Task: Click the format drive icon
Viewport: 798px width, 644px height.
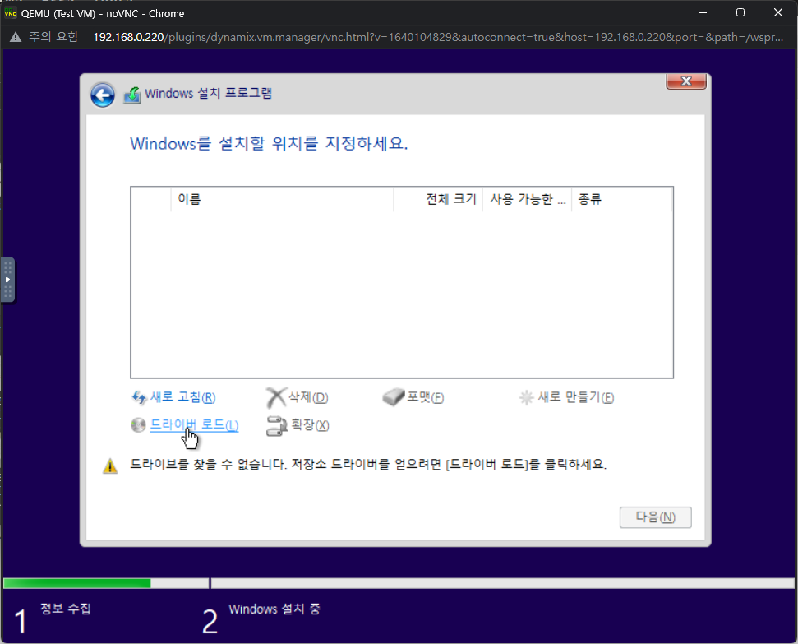Action: click(393, 397)
